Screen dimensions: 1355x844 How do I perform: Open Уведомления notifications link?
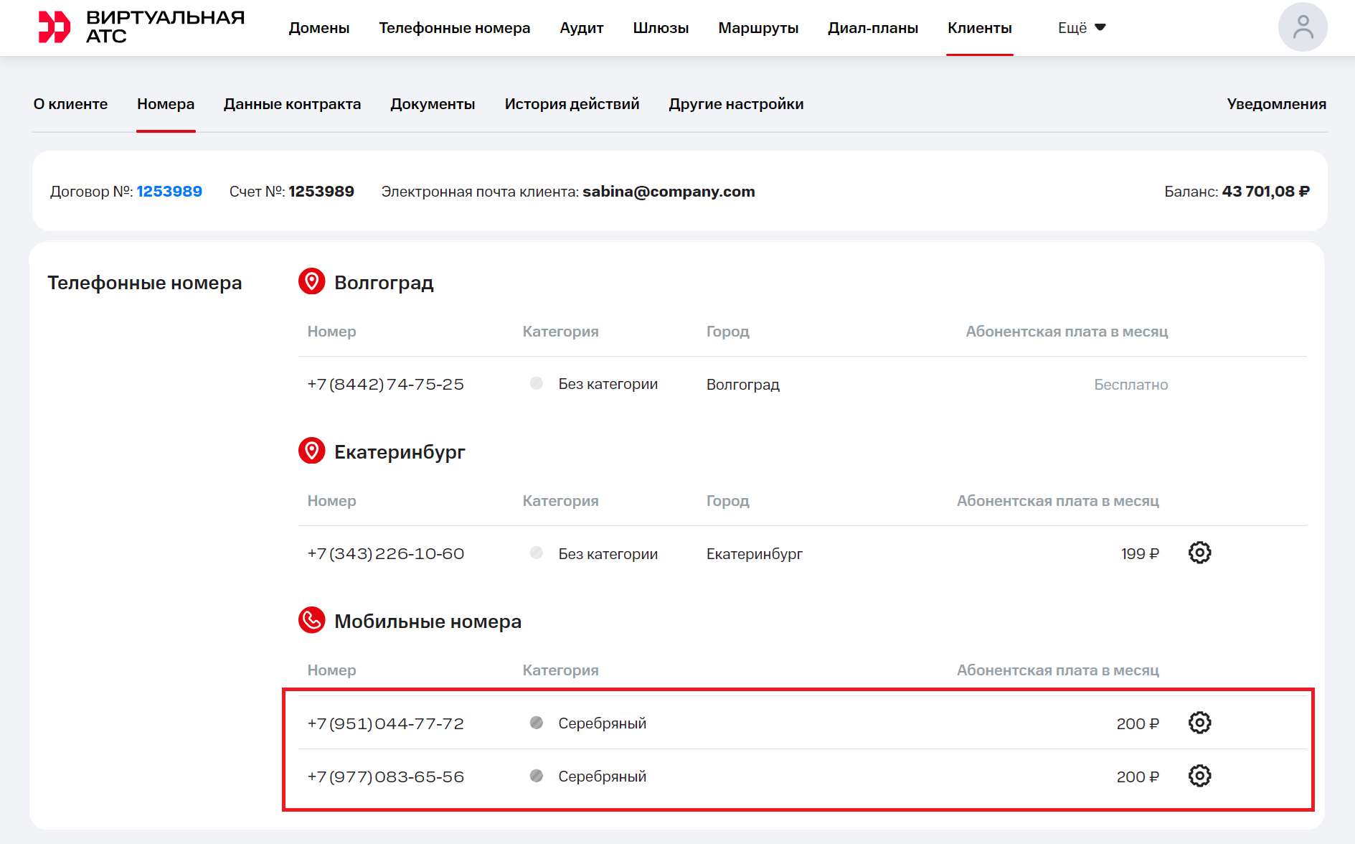1276,104
